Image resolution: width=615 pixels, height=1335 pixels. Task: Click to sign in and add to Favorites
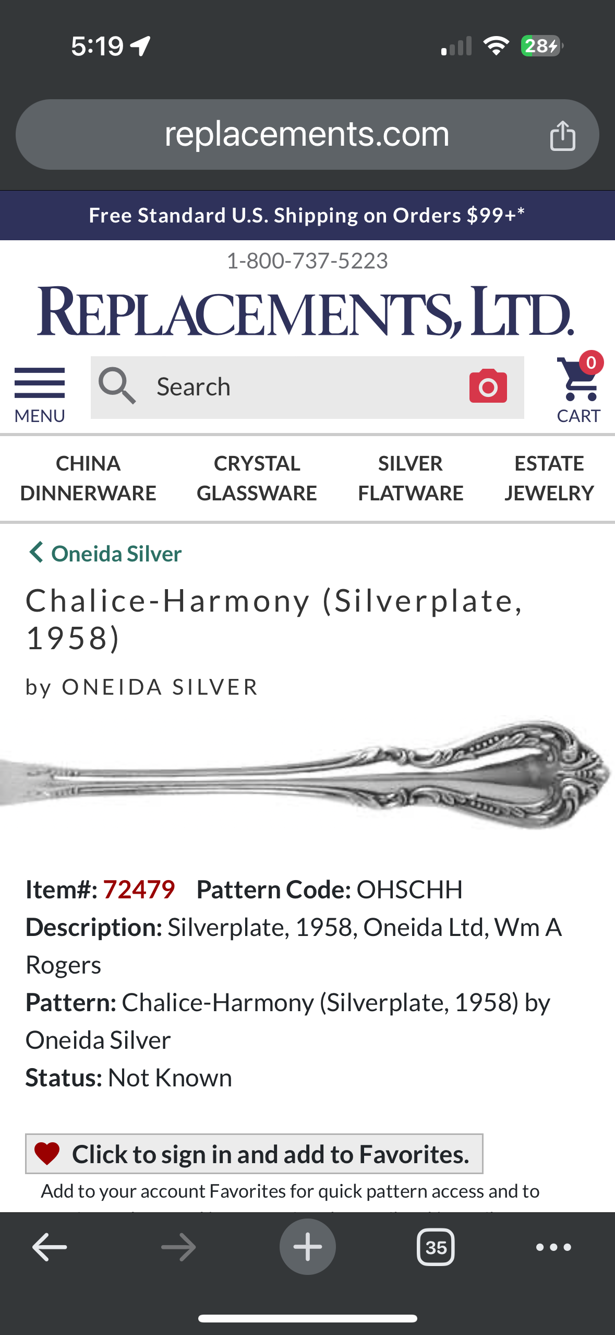270,1154
